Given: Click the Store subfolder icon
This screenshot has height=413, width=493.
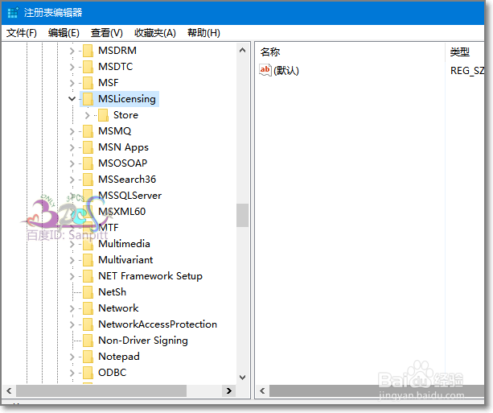Looking at the screenshot, I should point(103,115).
